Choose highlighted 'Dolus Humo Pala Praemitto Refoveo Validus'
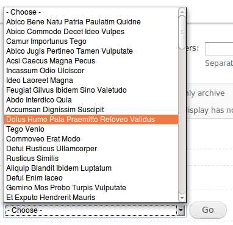Viewport: 233px width, 225px height. (x=91, y=120)
